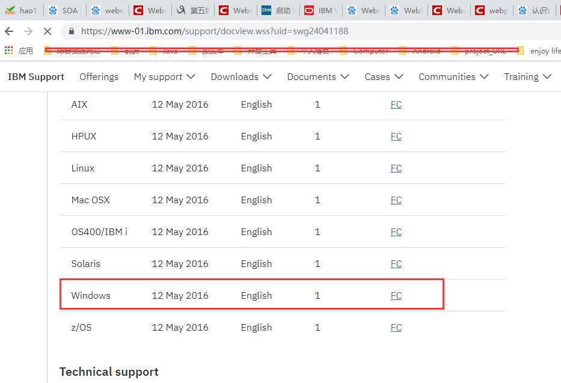The height and width of the screenshot is (383, 561).
Task: Open the FC link for z/OS
Action: 396,327
